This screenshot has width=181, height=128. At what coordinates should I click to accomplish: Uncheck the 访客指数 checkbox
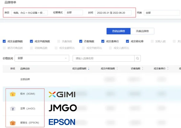(x=81, y=41)
